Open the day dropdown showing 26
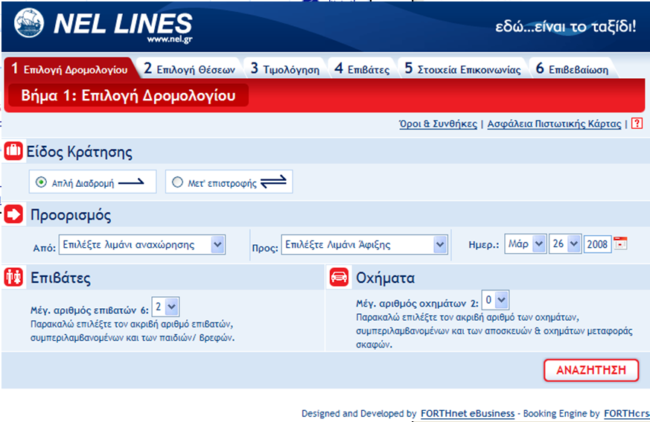The image size is (650, 422). [564, 244]
